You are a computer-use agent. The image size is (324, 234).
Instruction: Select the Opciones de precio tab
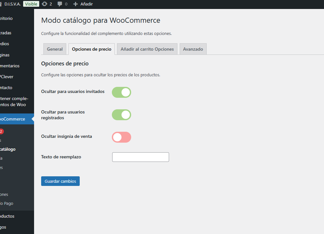point(92,49)
